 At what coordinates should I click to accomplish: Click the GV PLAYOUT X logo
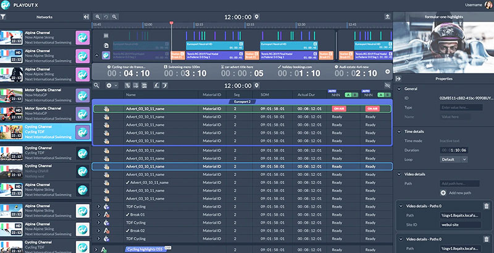6,5
